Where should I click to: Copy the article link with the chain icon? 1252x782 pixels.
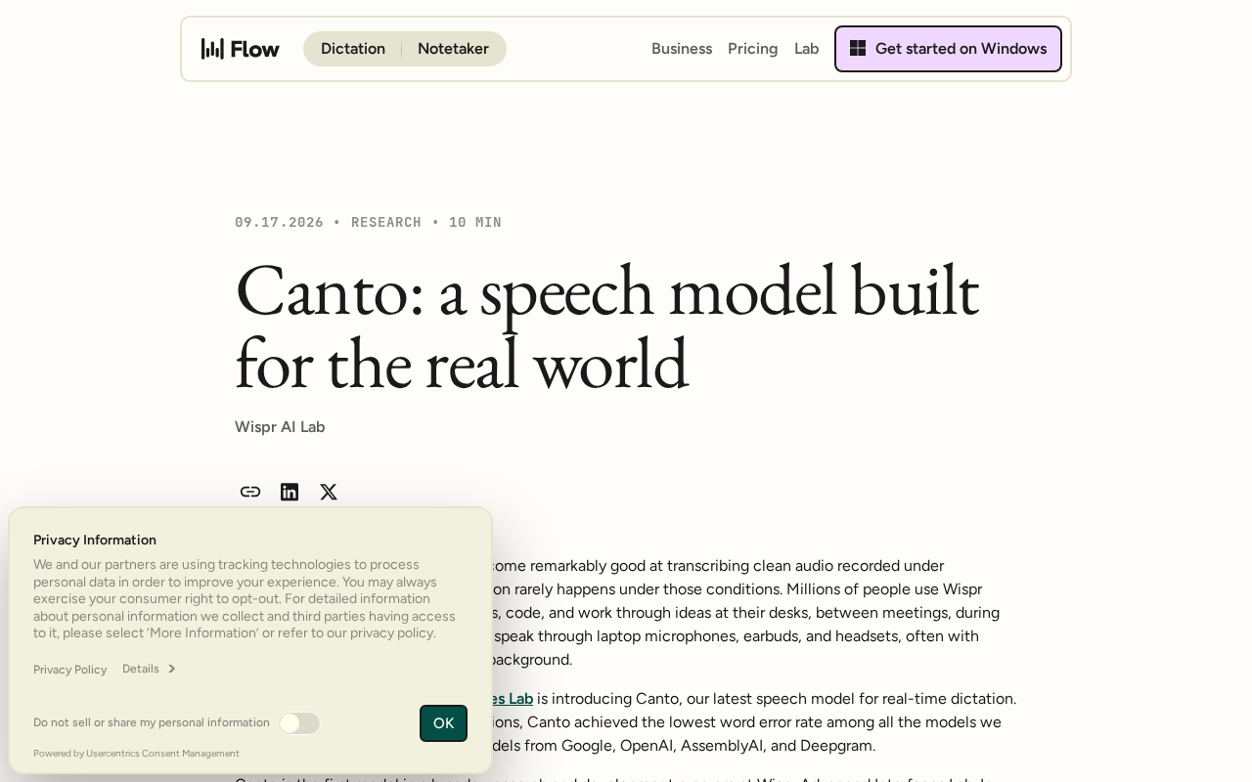pos(250,492)
